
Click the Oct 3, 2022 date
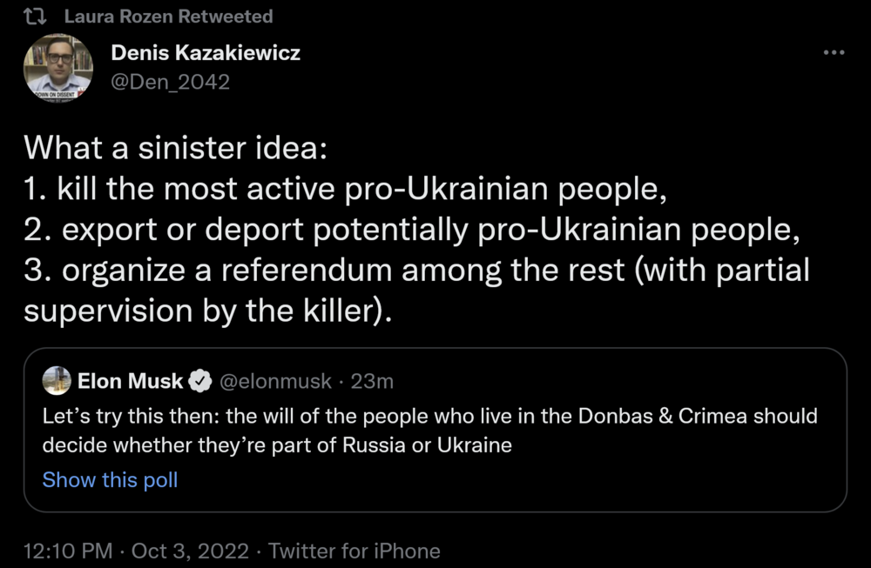pos(191,551)
